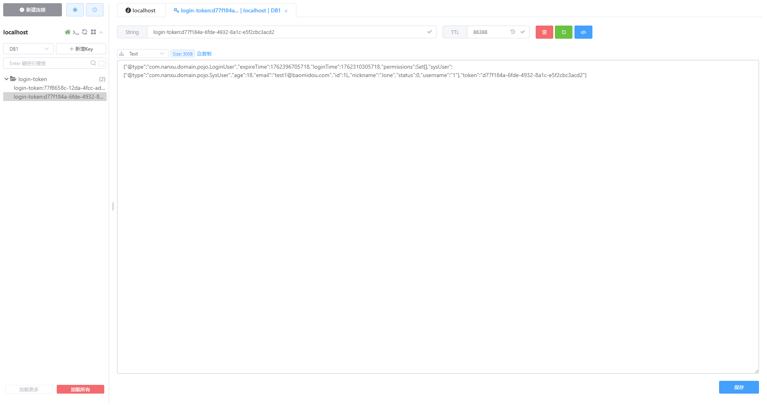Set TTL to persist with history icon
The height and width of the screenshot is (406, 767).
click(x=513, y=32)
